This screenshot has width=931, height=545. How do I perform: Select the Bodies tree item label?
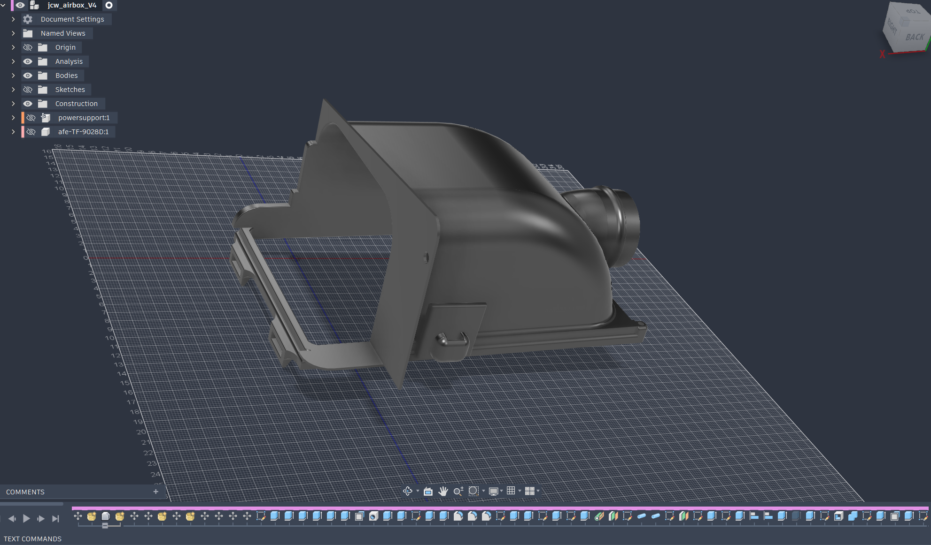(x=67, y=76)
